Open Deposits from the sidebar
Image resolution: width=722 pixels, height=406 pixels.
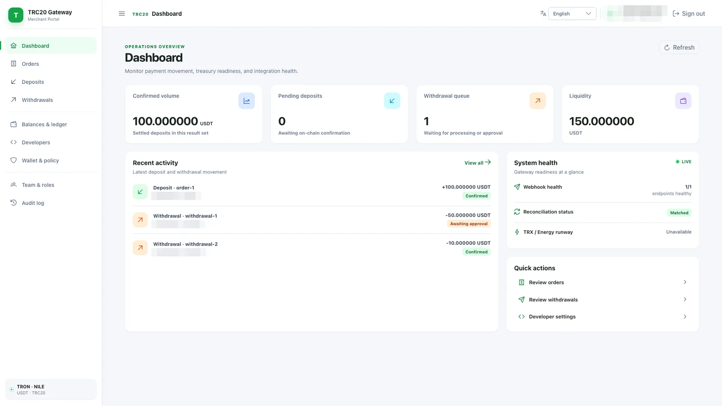click(x=51, y=82)
